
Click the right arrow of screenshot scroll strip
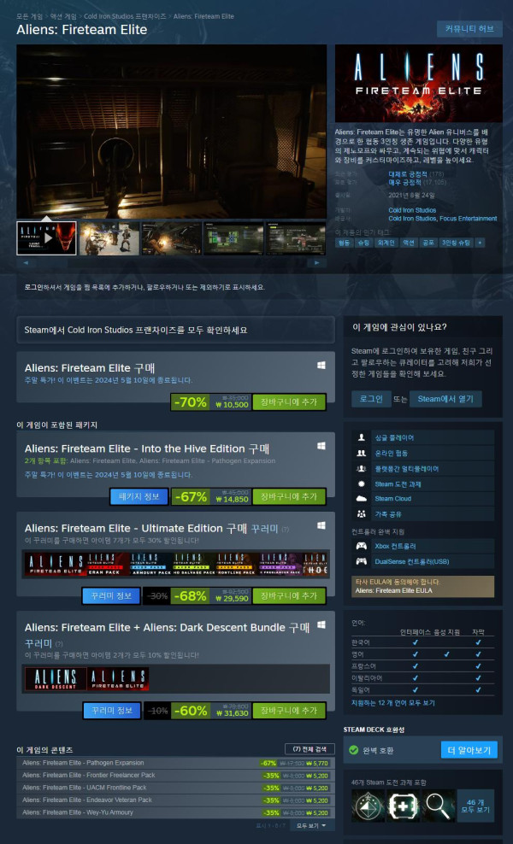coord(319,263)
